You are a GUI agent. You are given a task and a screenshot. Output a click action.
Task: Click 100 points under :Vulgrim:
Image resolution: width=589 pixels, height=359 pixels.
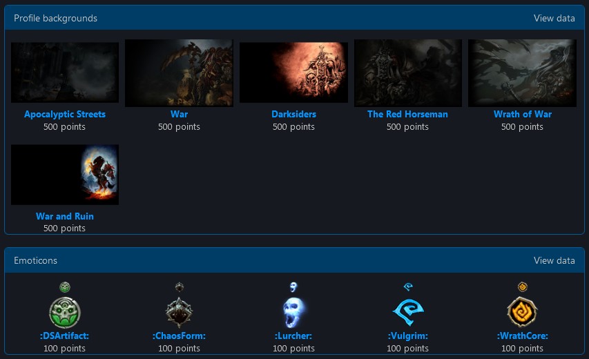(407, 349)
